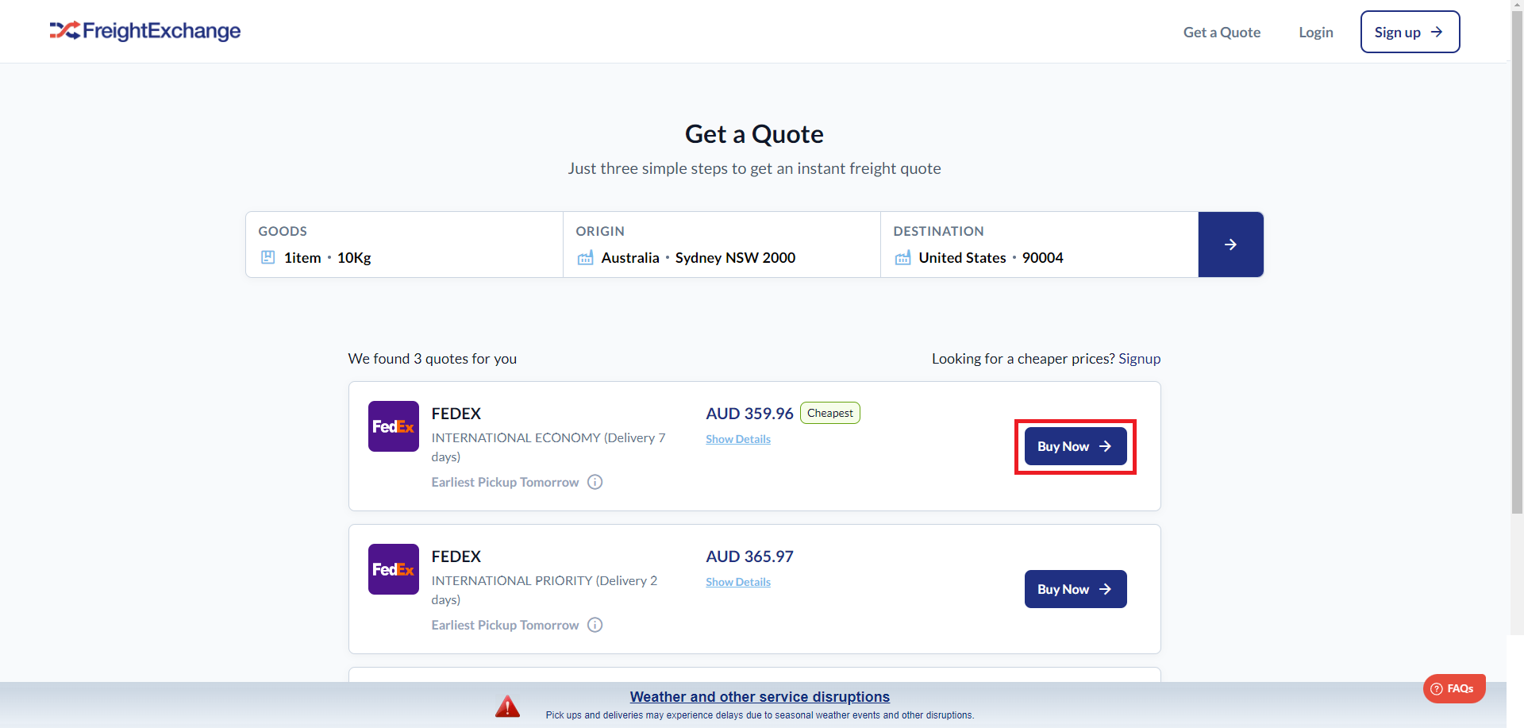Open Weather and other service disruptions link
The height and width of the screenshot is (728, 1524).
point(760,697)
